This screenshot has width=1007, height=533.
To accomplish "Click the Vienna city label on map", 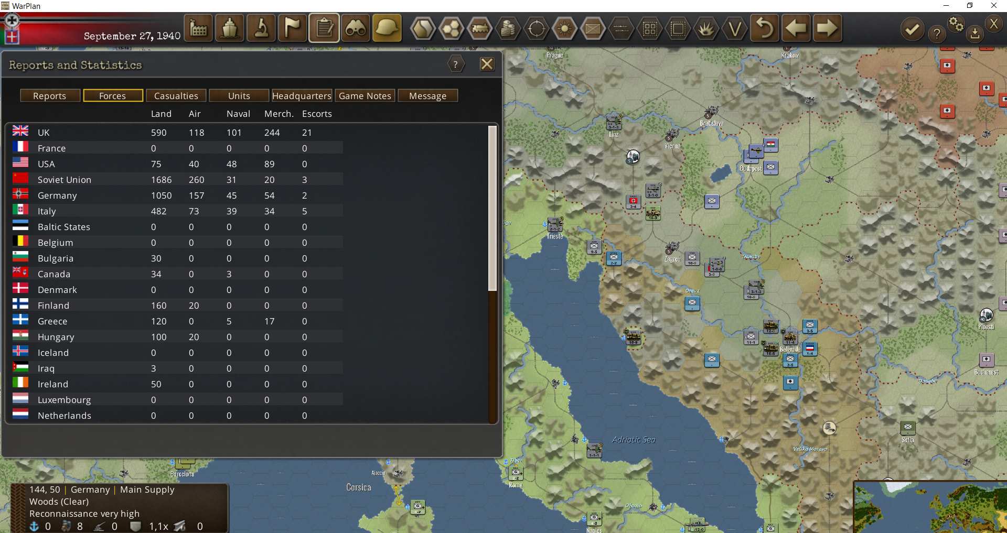I will pyautogui.click(x=672, y=146).
